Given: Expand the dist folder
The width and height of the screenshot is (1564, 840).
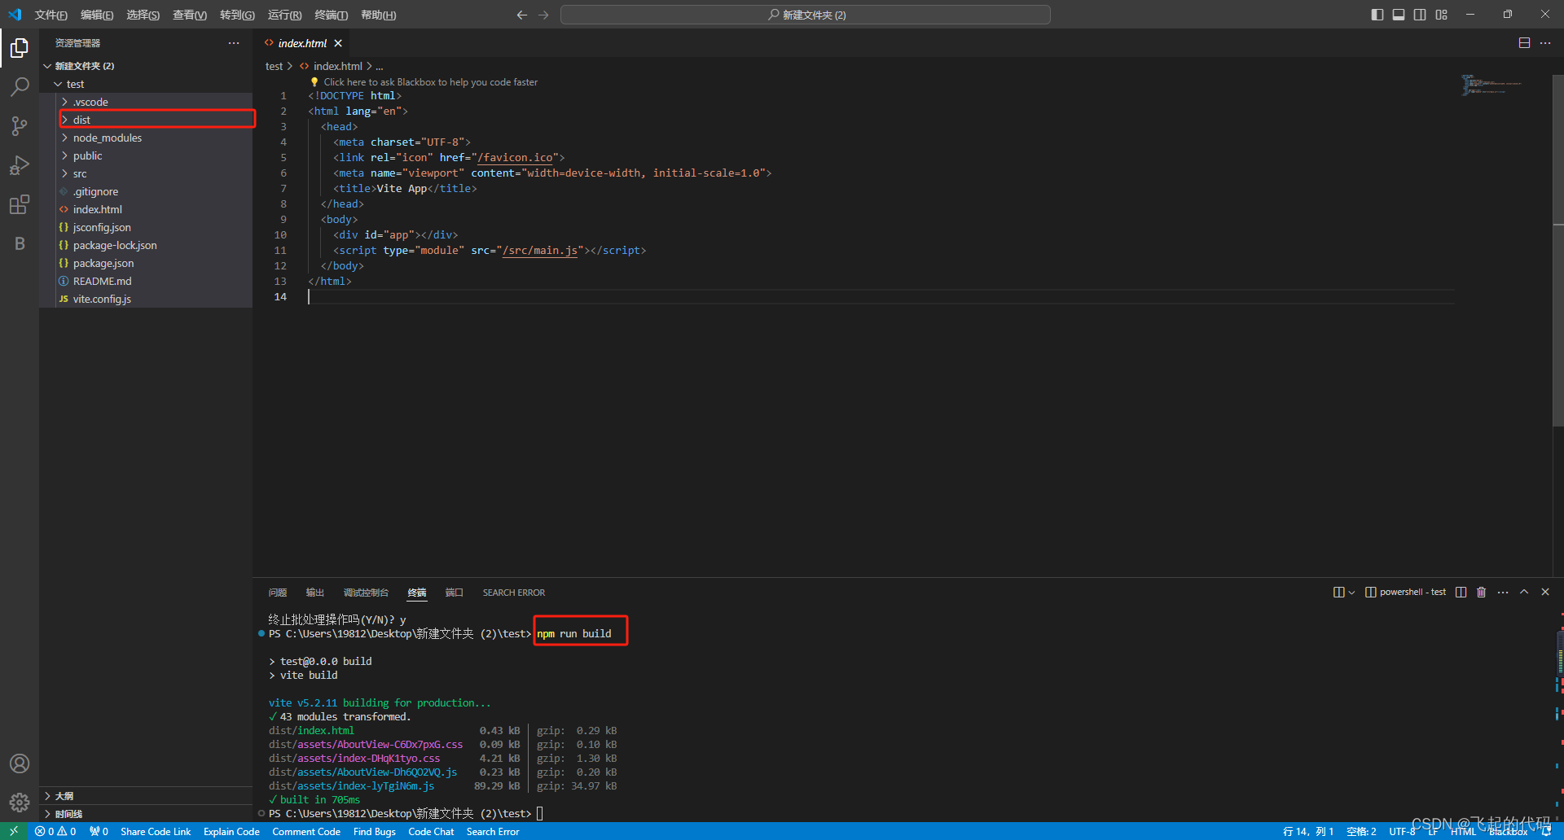Looking at the screenshot, I should [147, 120].
